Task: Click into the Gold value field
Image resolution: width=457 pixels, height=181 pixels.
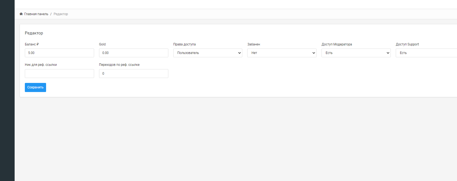Action: tap(134, 53)
